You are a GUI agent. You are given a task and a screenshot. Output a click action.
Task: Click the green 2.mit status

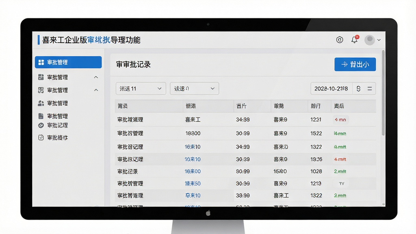[x=340, y=171]
